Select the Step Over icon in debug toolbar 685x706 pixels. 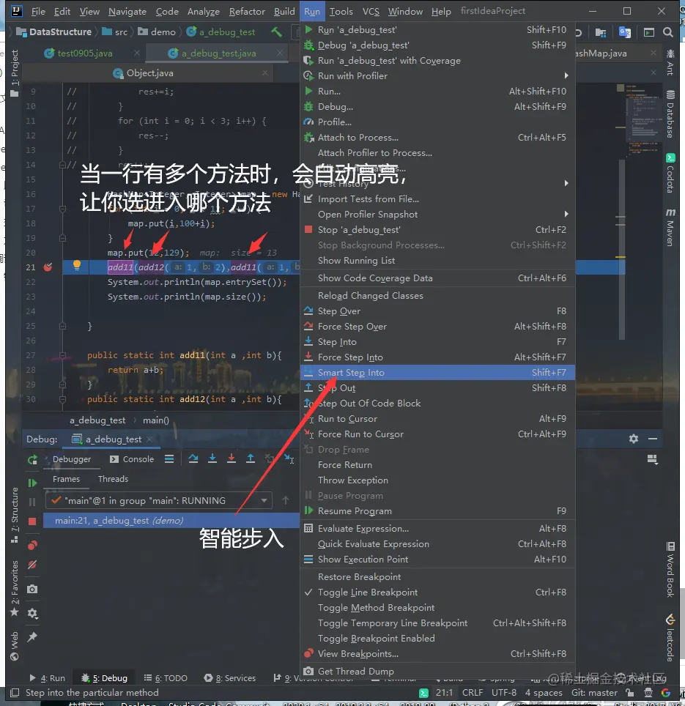(194, 458)
